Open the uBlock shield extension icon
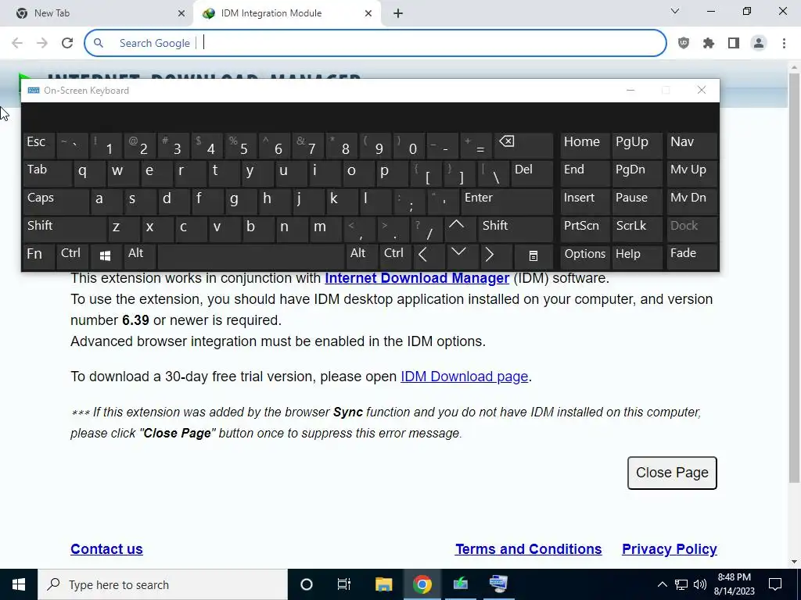 coord(684,43)
